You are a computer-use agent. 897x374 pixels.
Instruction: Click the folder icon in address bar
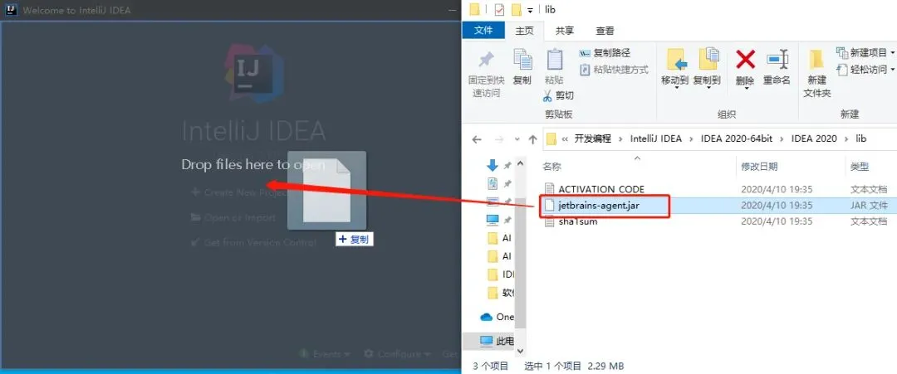[551, 138]
